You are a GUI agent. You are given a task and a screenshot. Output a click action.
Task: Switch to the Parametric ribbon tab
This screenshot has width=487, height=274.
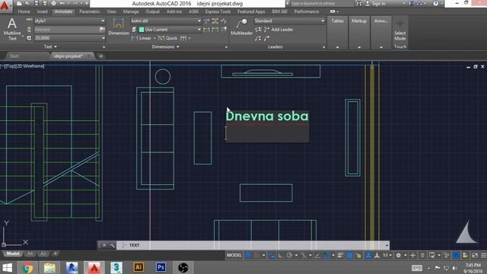pyautogui.click(x=90, y=11)
